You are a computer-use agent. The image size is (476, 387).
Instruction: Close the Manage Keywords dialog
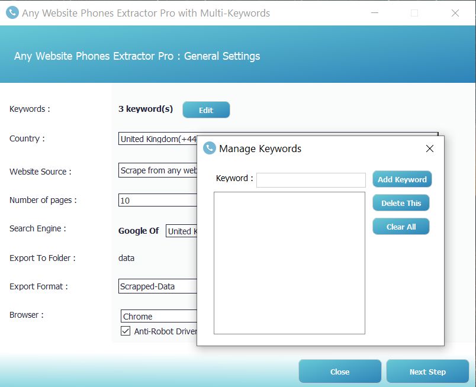430,149
